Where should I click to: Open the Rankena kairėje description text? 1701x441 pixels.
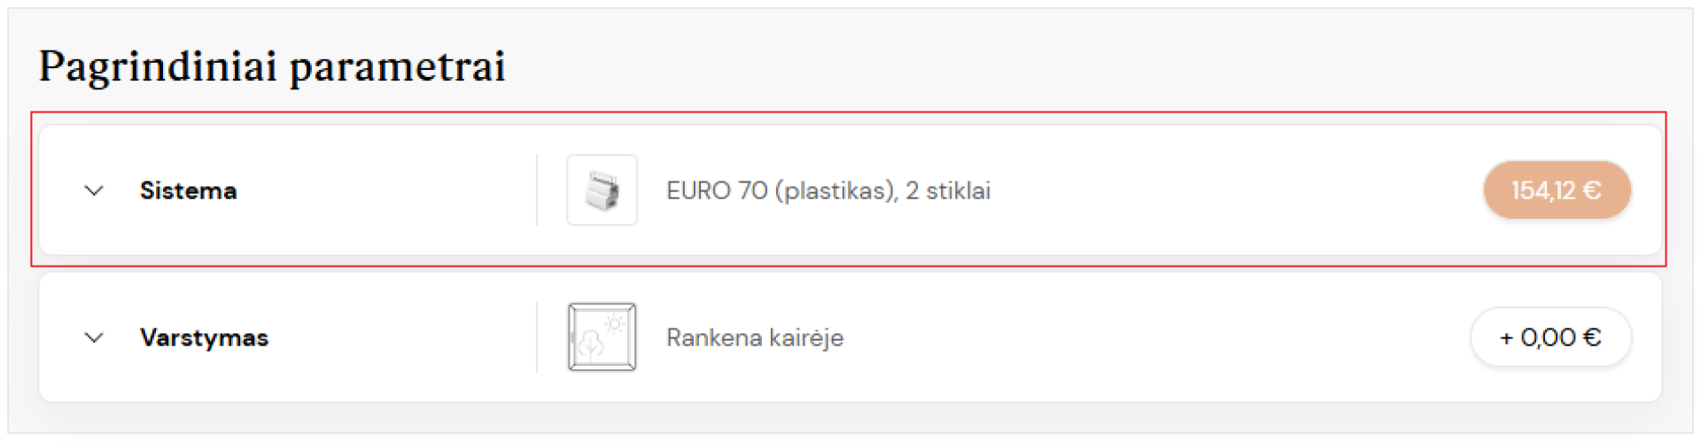[754, 337]
